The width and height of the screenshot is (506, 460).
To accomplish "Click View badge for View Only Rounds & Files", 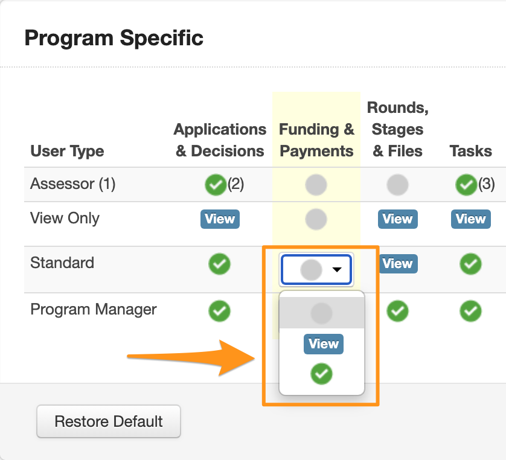I will [397, 219].
